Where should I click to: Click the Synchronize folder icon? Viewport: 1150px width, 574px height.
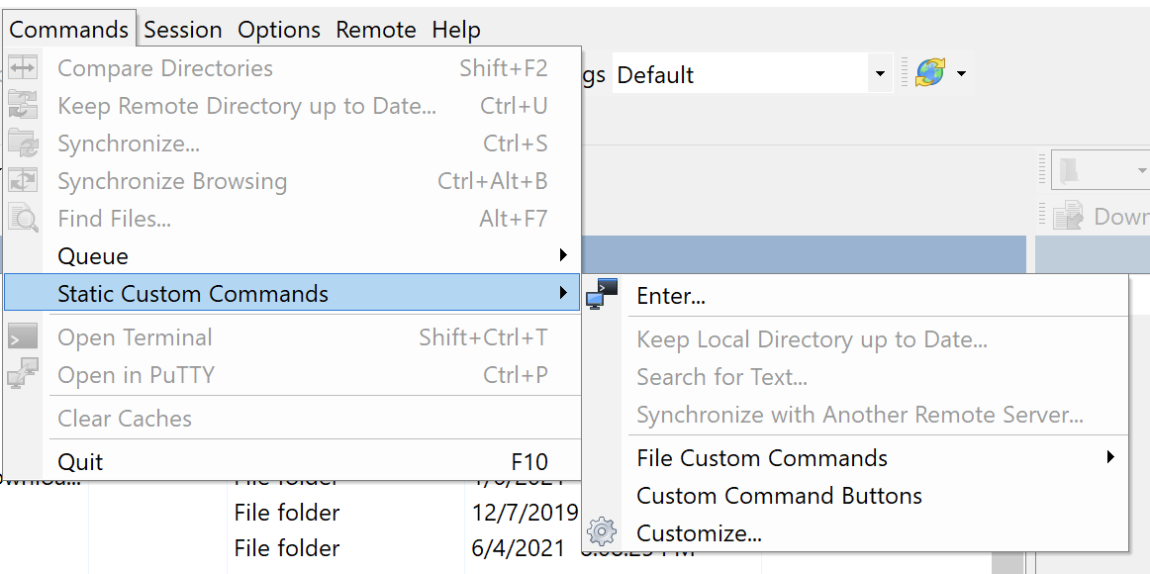[23, 143]
